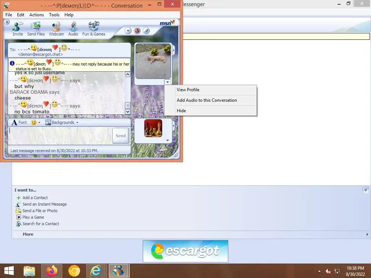The width and height of the screenshot is (371, 278).
Task: Click the chat history scroll up arrow
Action: (128, 75)
